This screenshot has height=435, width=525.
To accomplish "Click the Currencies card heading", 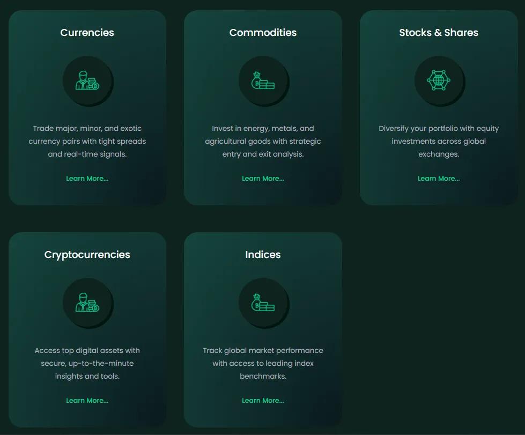I will pyautogui.click(x=87, y=33).
